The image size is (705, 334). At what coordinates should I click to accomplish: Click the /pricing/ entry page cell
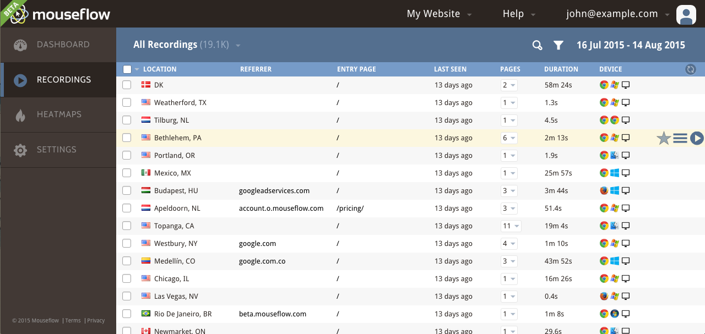pos(350,208)
